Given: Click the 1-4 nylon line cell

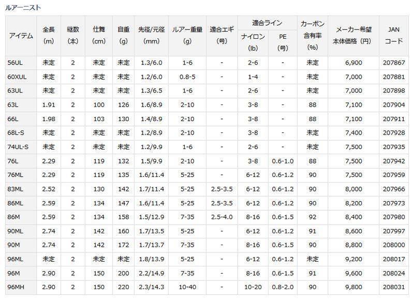Looking at the screenshot, I should [x=253, y=77].
